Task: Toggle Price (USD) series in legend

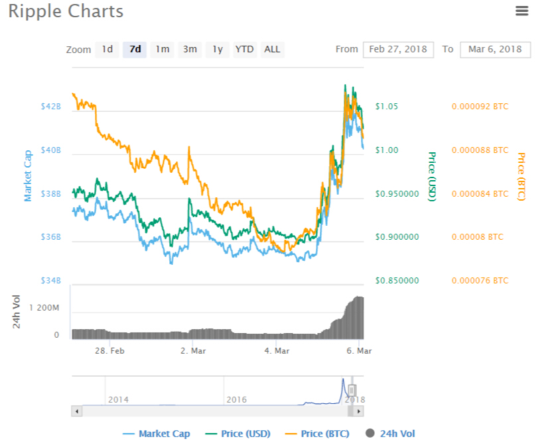Action: 239,434
